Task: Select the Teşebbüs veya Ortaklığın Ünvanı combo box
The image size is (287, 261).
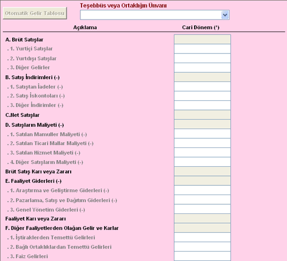Action: tap(154, 15)
